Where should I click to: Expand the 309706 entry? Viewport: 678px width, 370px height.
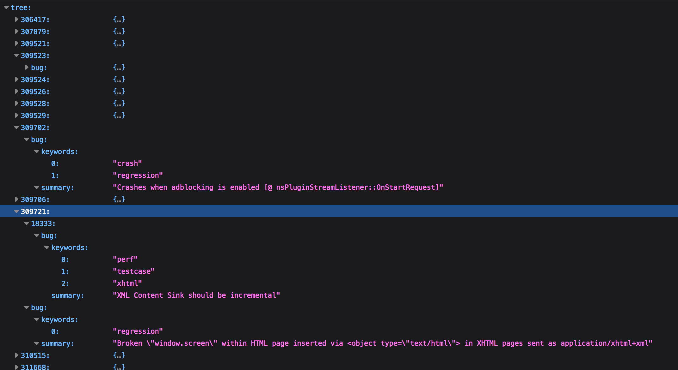coord(16,199)
